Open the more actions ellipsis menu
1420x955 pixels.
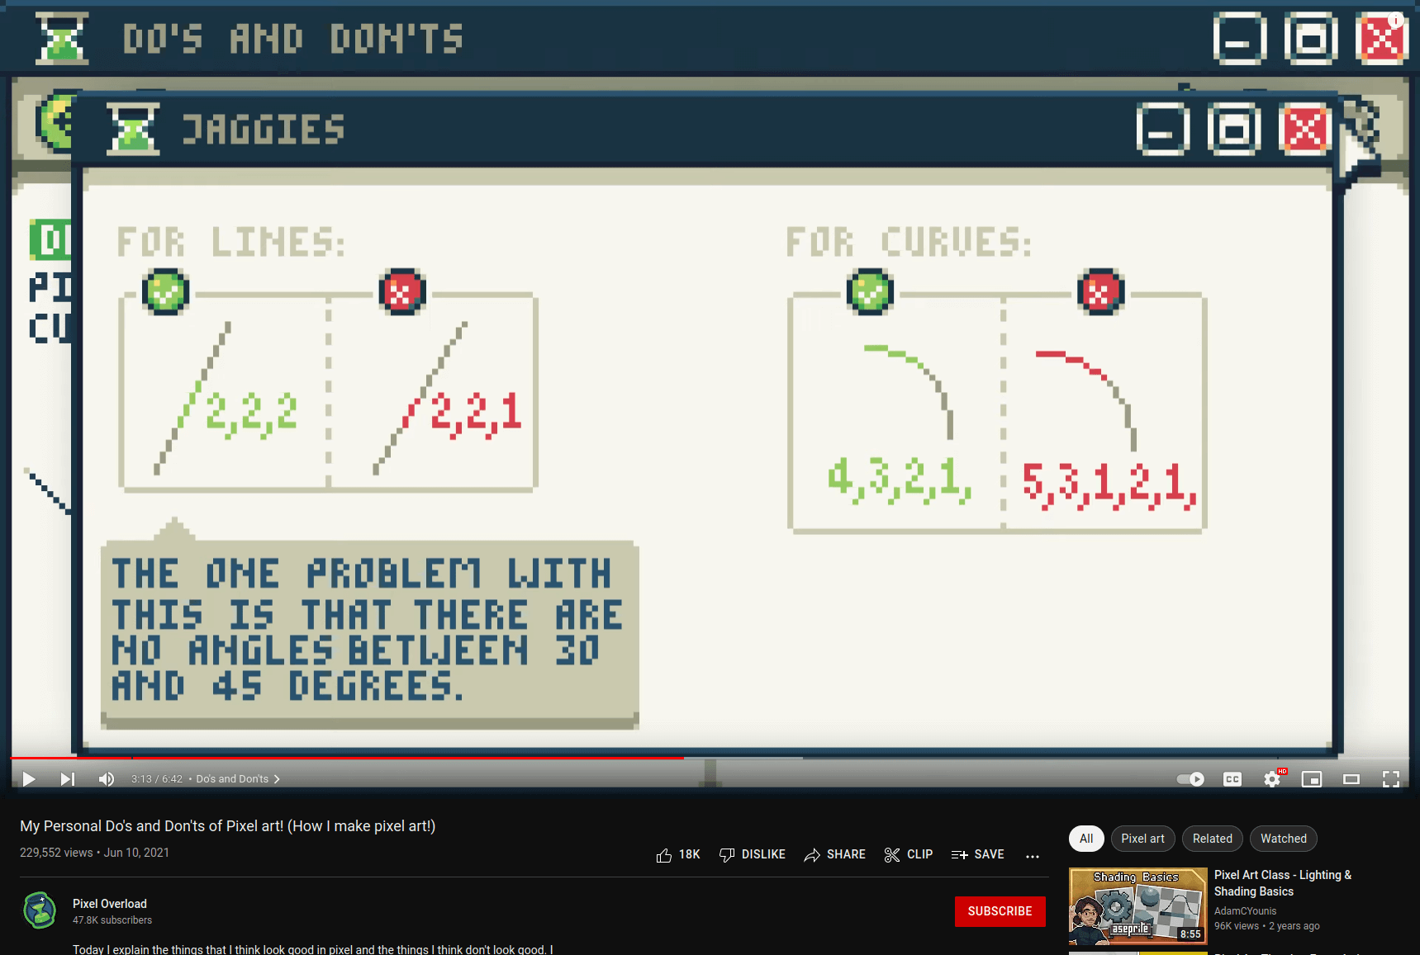[x=1033, y=856]
